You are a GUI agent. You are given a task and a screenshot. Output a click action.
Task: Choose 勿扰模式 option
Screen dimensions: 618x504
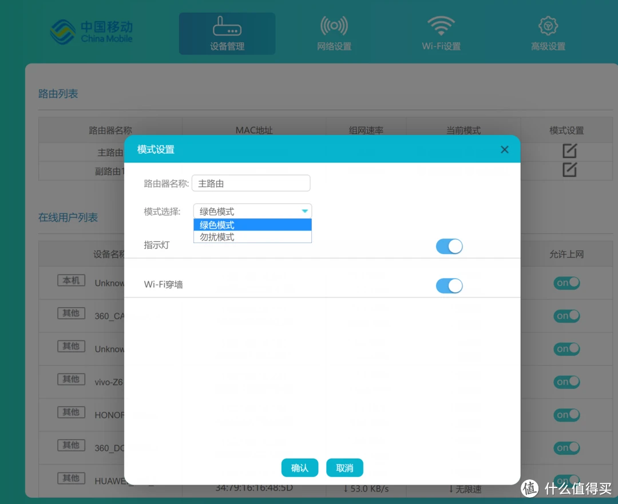(252, 237)
